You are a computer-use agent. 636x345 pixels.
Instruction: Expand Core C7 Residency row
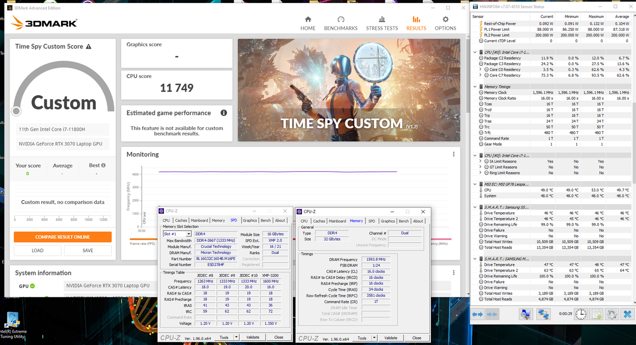tap(480, 76)
